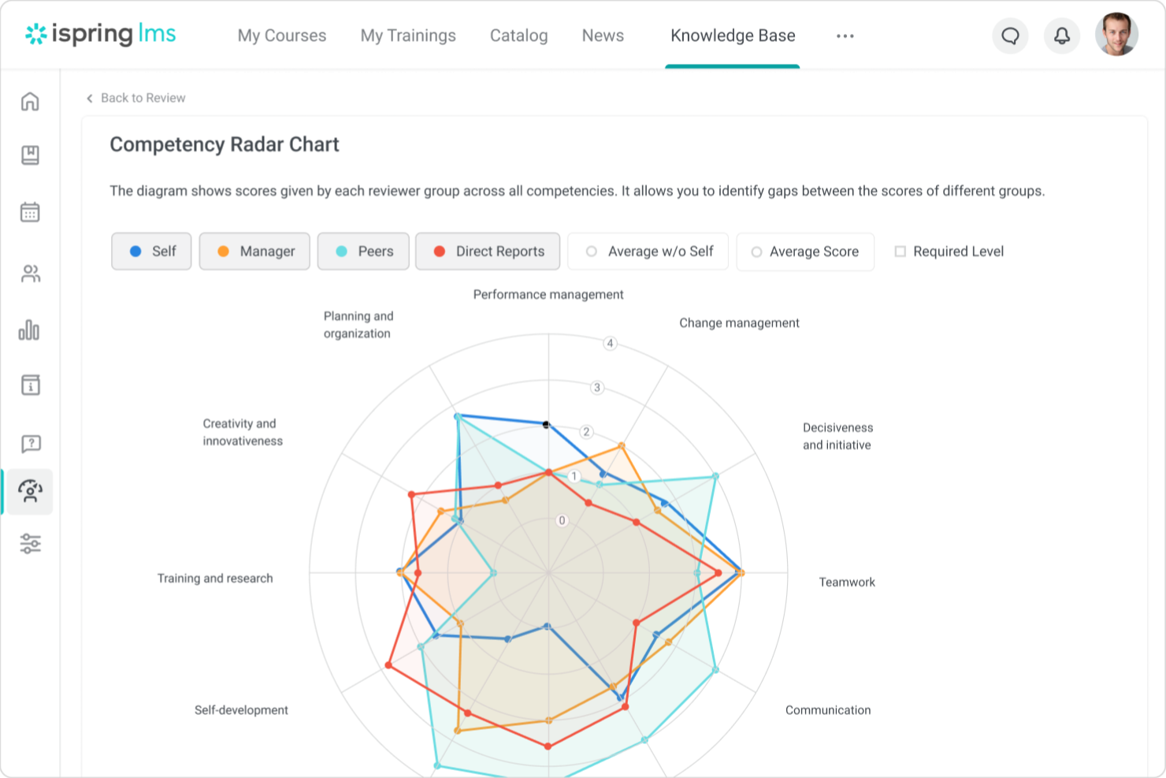The image size is (1166, 778).
Task: Open the Help question icon in sidebar
Action: pyautogui.click(x=29, y=444)
